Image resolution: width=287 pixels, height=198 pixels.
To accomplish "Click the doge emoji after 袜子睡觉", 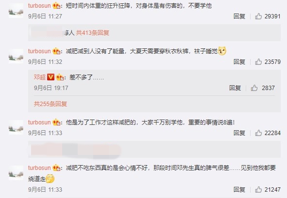I will point(222,51).
